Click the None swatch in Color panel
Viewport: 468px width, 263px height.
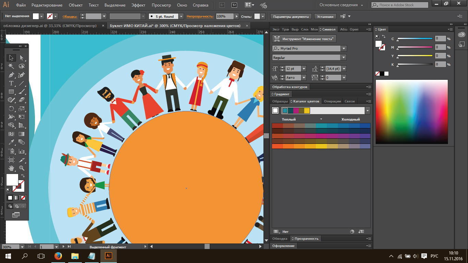pyautogui.click(x=378, y=74)
